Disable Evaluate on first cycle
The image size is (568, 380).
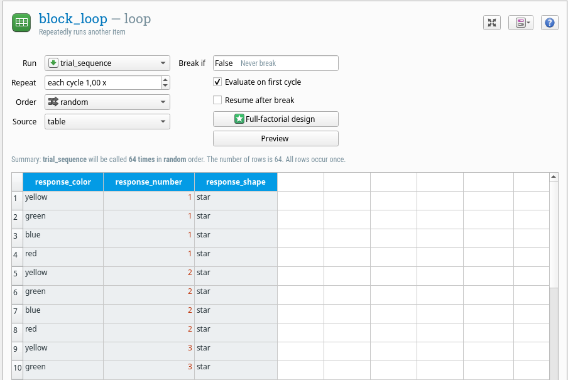217,82
